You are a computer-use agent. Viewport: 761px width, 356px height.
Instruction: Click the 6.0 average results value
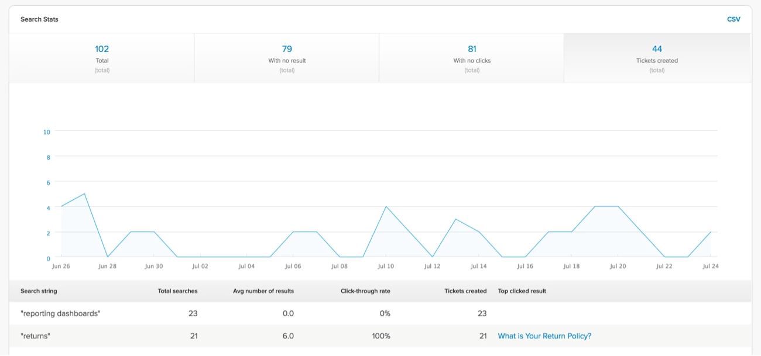tap(288, 336)
